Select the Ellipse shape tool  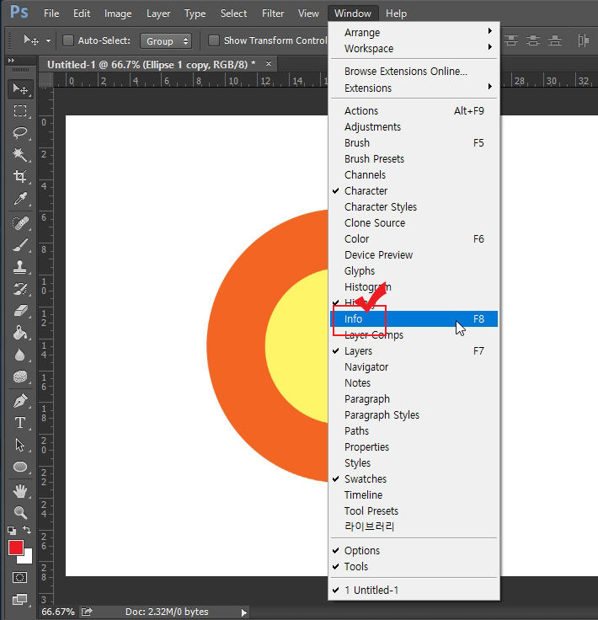point(20,467)
